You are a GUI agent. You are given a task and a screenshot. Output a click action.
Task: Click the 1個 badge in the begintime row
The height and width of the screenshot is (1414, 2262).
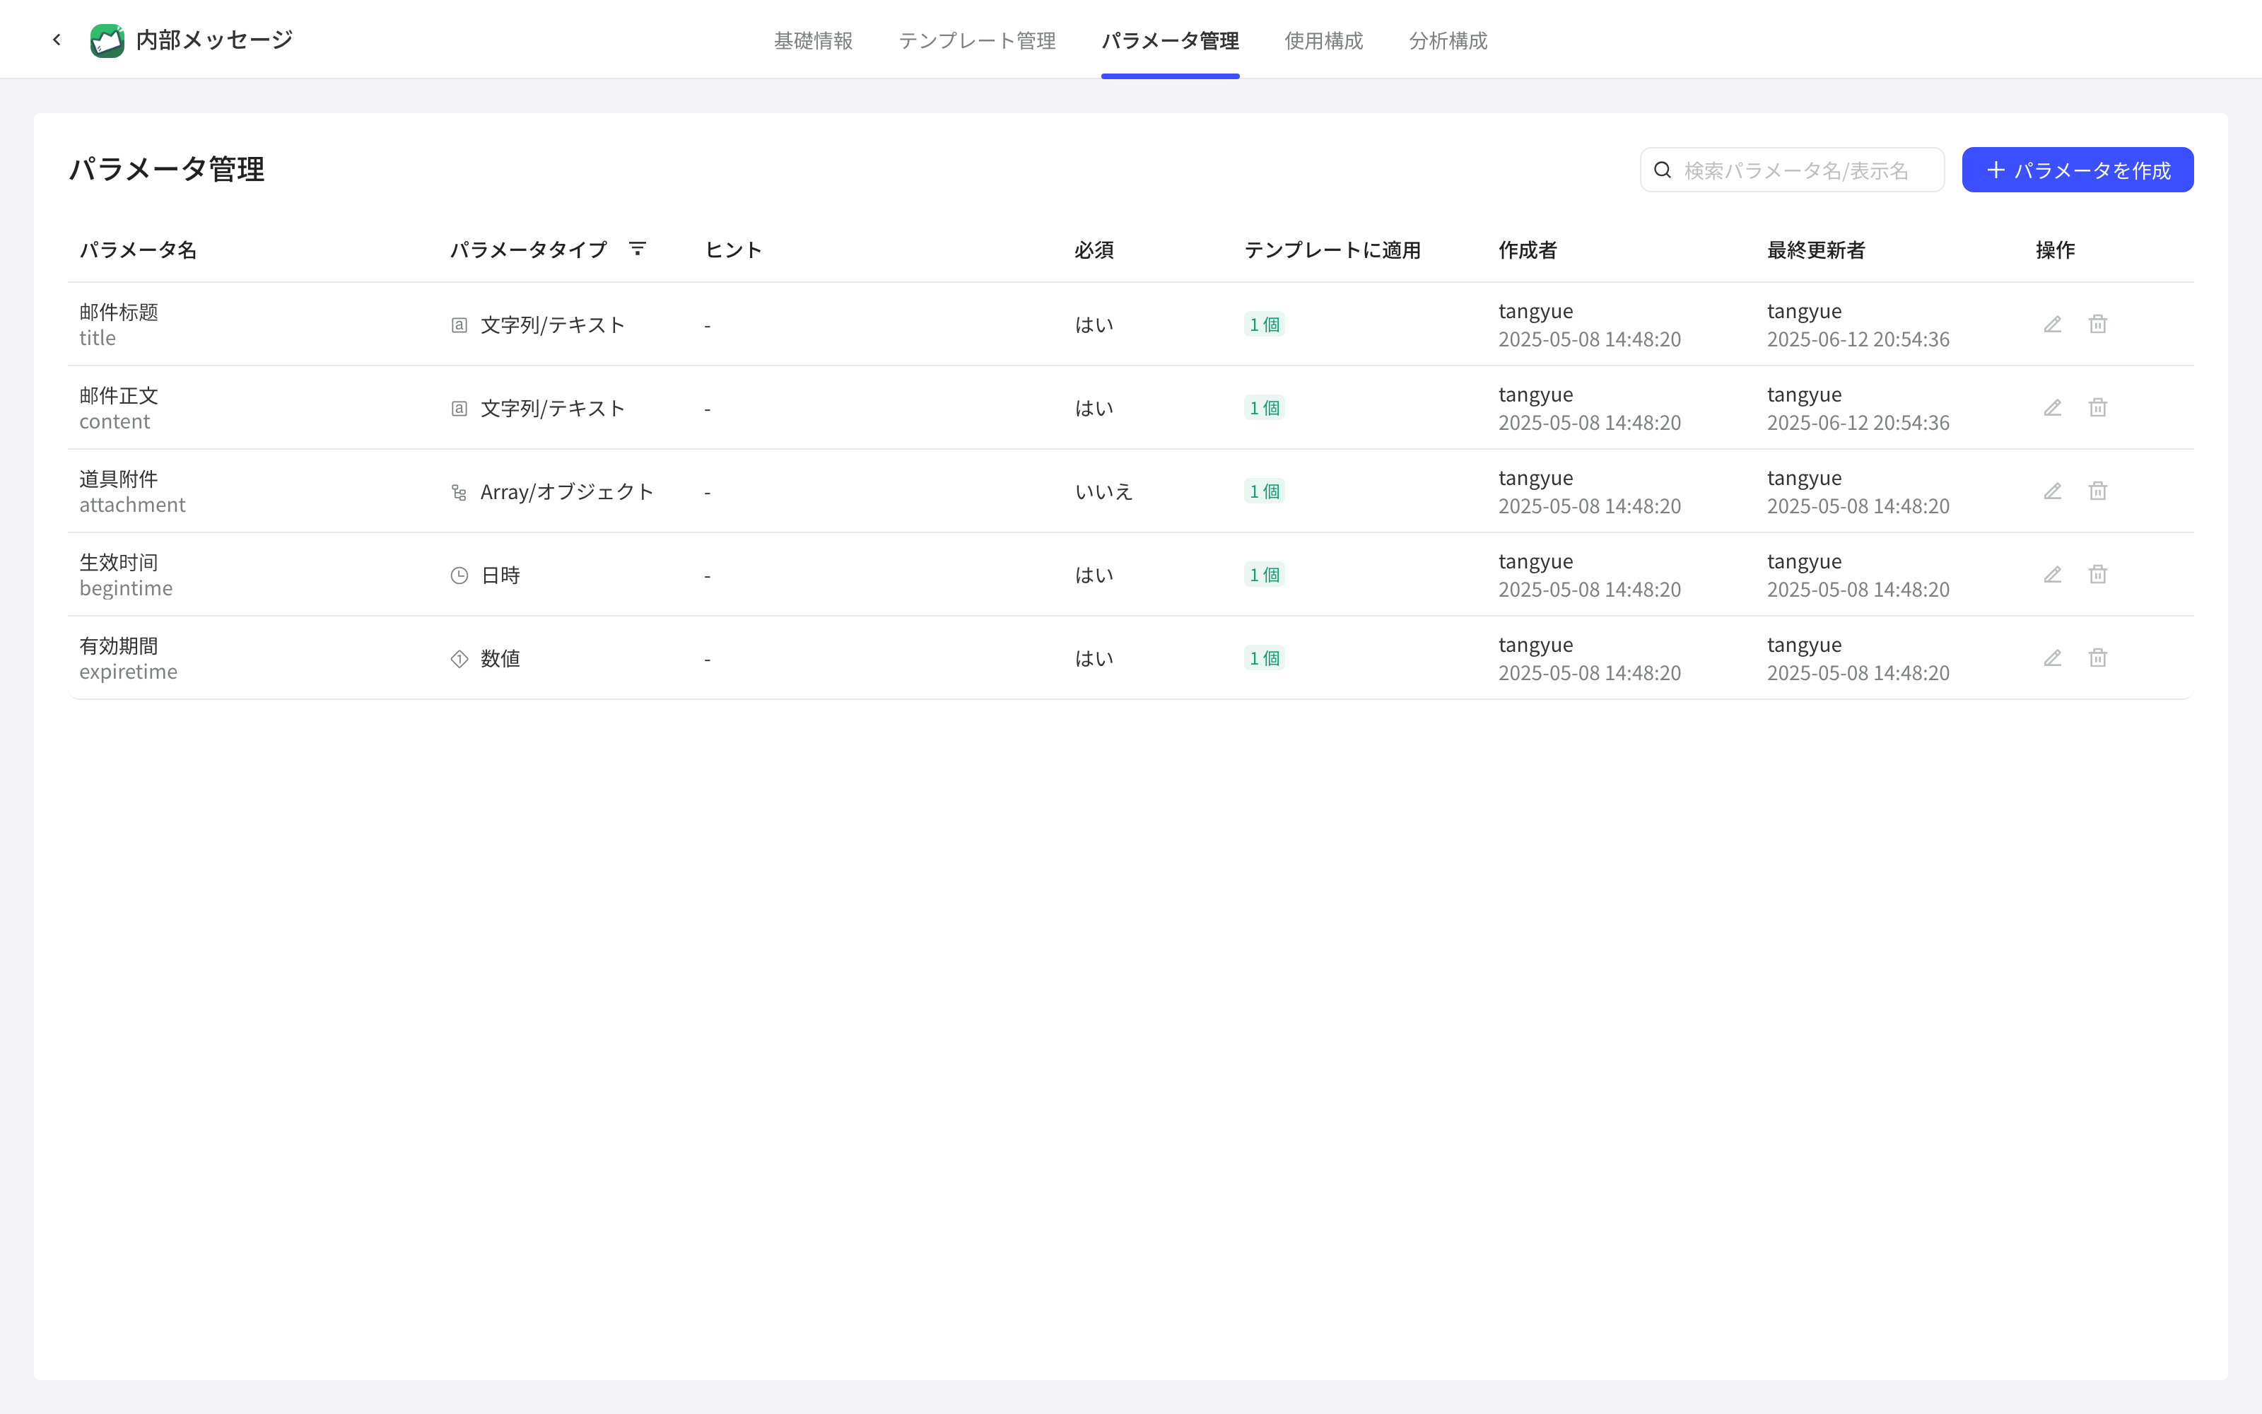(x=1264, y=574)
